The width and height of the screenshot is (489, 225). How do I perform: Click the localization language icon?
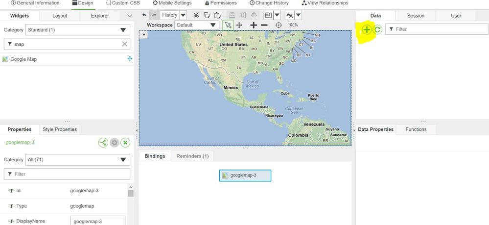(x=290, y=15)
